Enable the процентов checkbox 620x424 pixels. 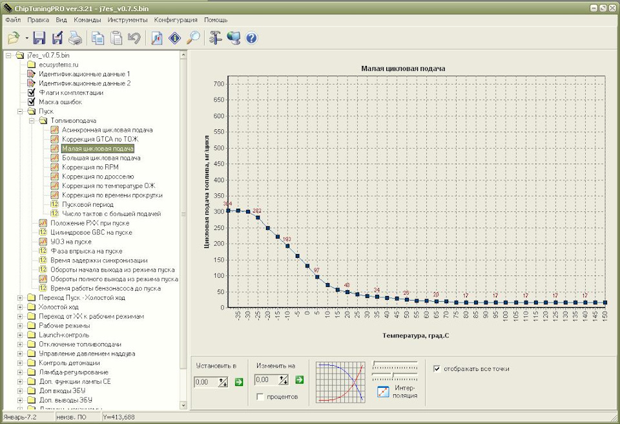point(260,397)
